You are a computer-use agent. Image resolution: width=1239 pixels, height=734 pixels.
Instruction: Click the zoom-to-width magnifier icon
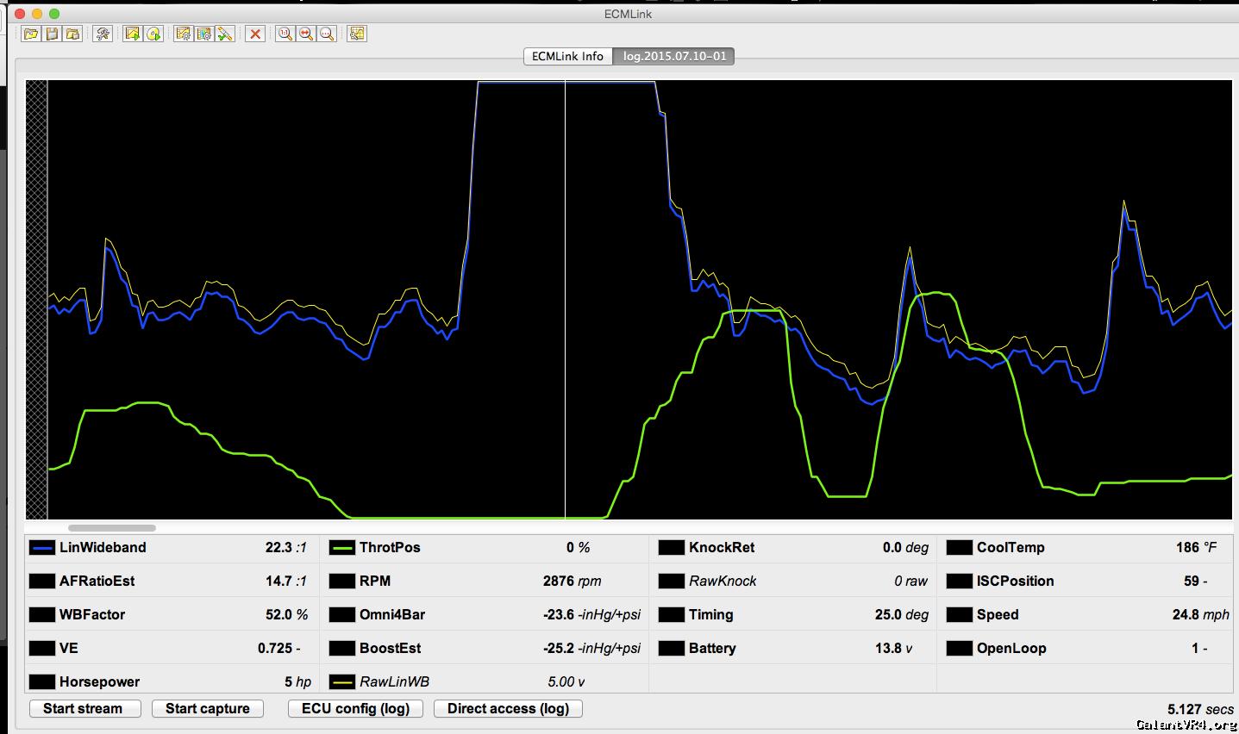pyautogui.click(x=305, y=34)
